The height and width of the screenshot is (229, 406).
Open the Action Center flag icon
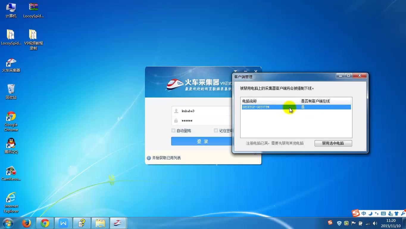click(x=354, y=223)
